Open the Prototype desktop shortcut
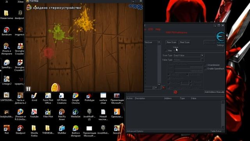The image size is (250, 141). (89, 97)
